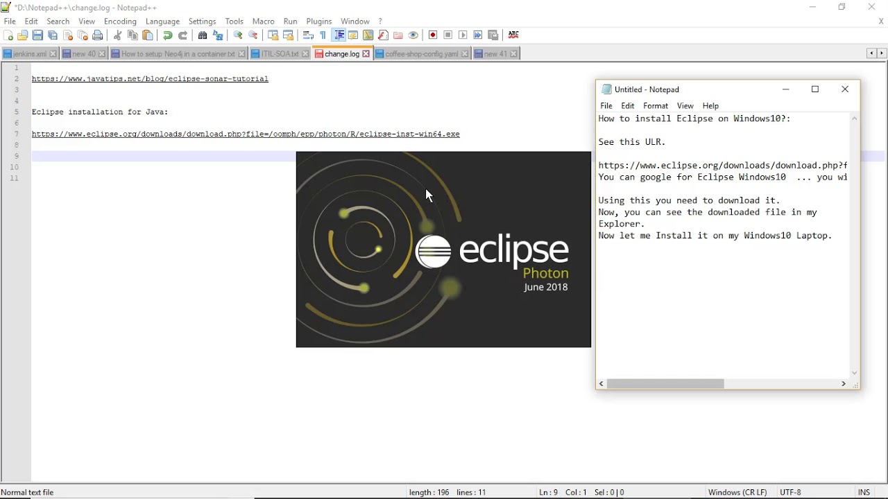Click the Redo arrow icon

(183, 35)
